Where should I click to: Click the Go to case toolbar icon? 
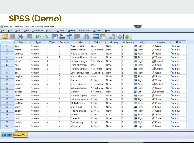click(55, 37)
